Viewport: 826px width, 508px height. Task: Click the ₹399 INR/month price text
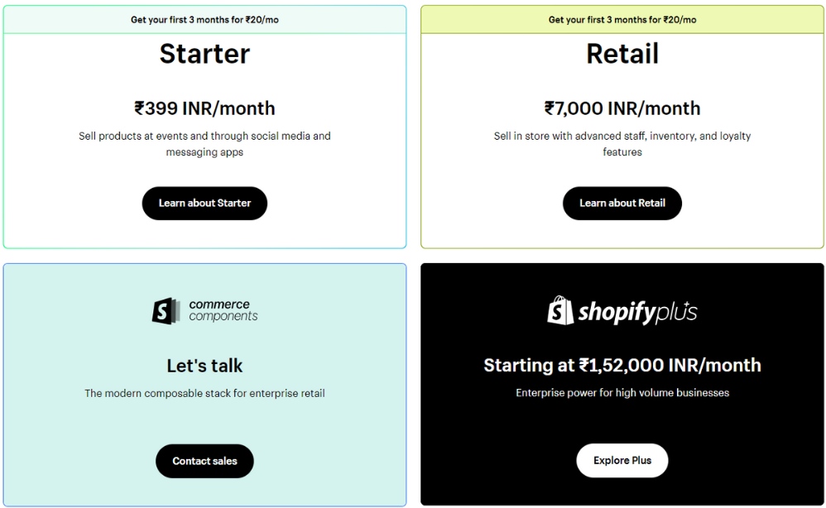coord(204,108)
